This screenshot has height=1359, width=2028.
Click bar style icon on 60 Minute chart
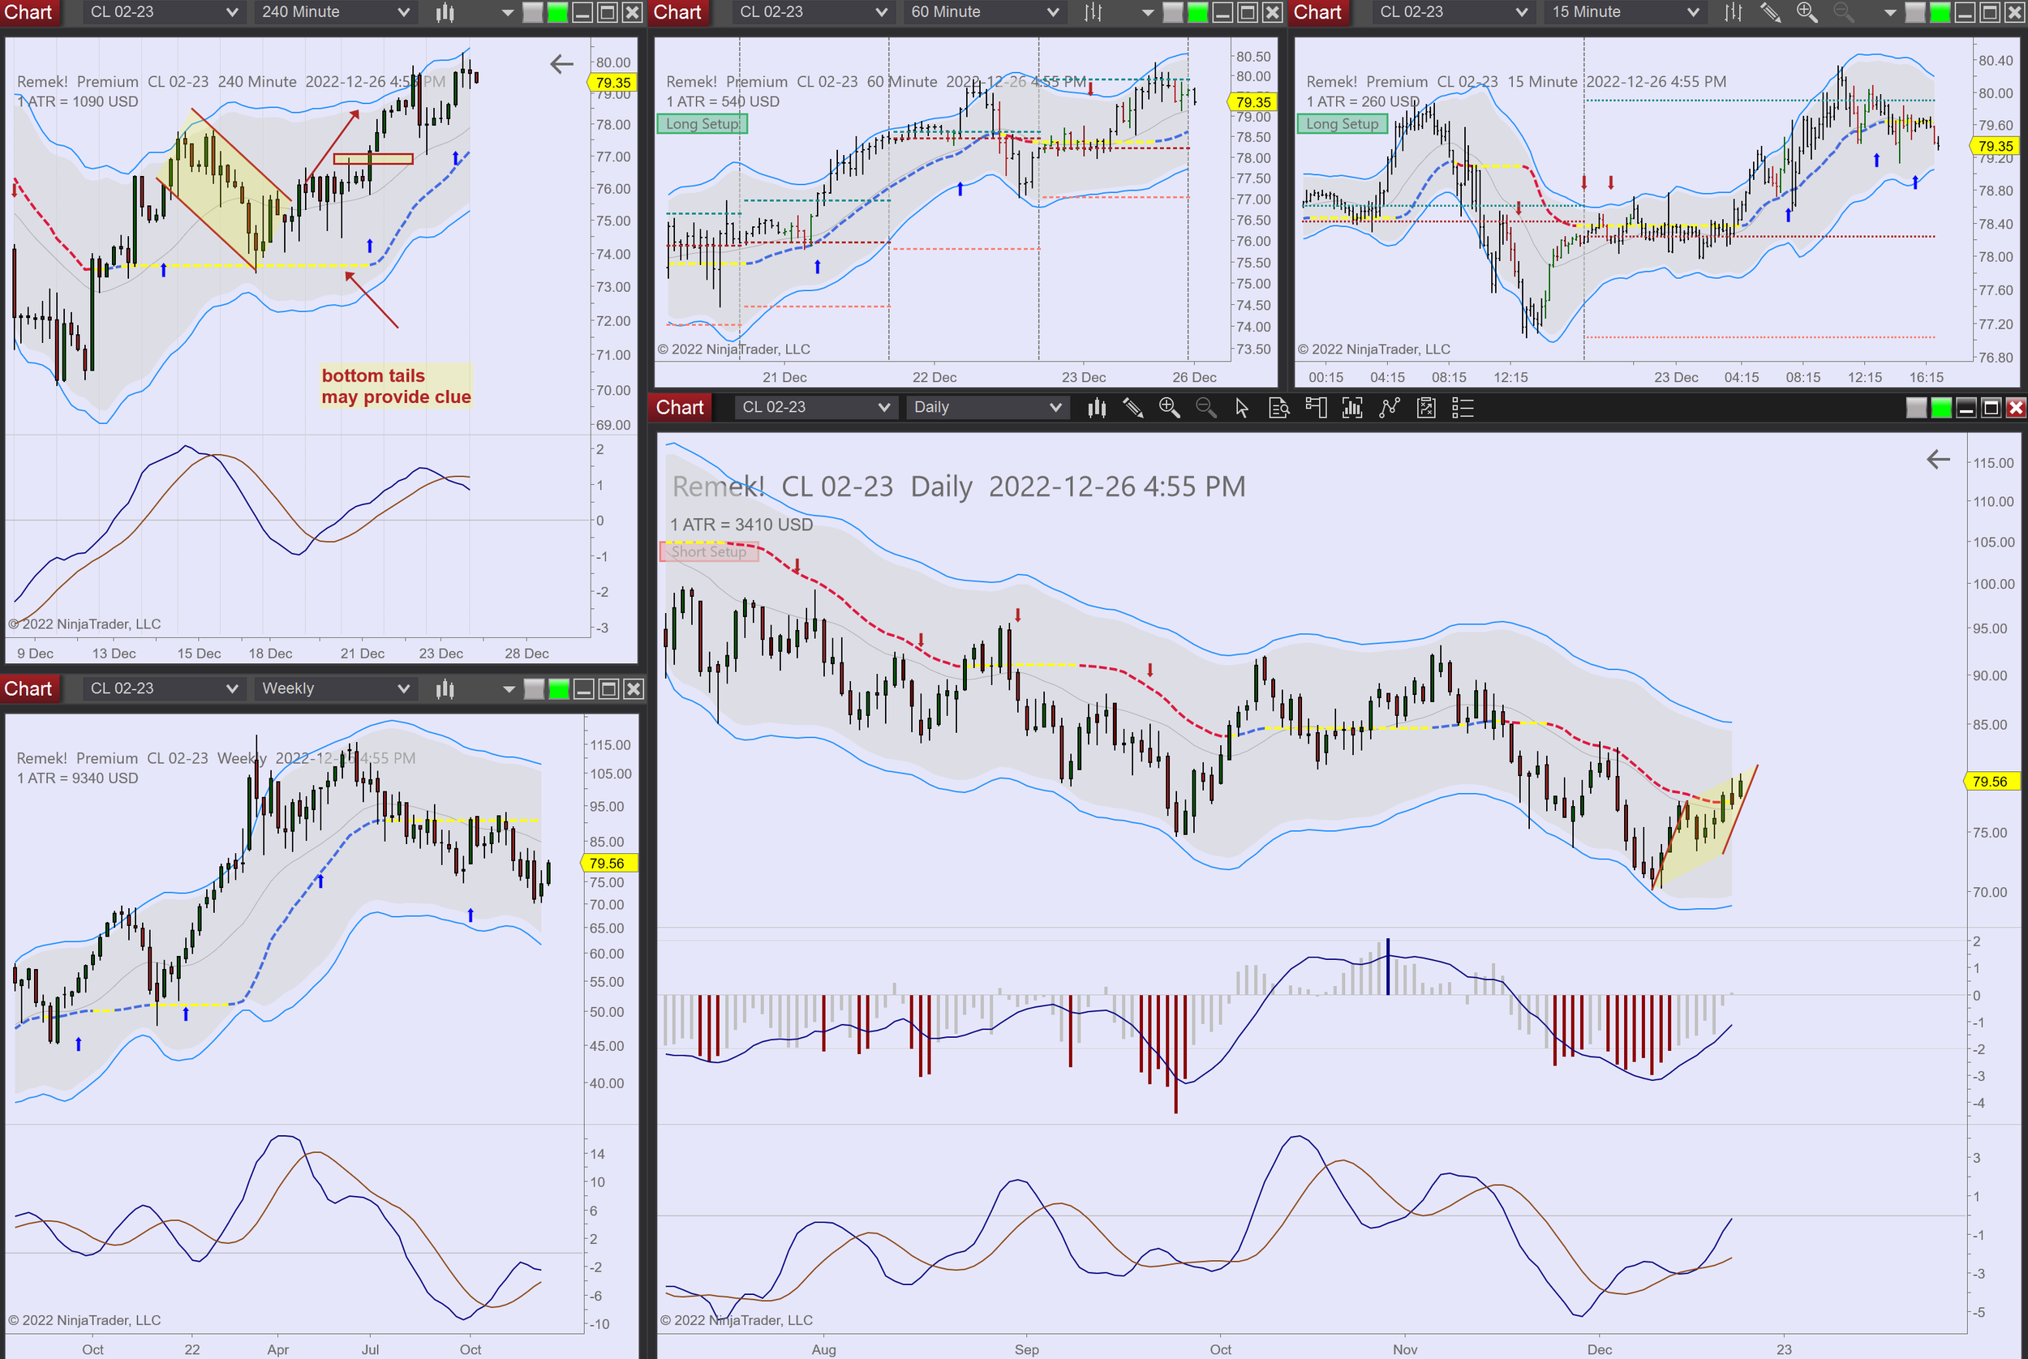(x=1093, y=12)
